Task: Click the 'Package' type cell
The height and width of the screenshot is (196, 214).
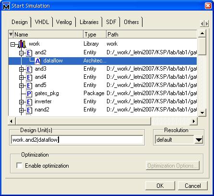Action: coord(94,93)
